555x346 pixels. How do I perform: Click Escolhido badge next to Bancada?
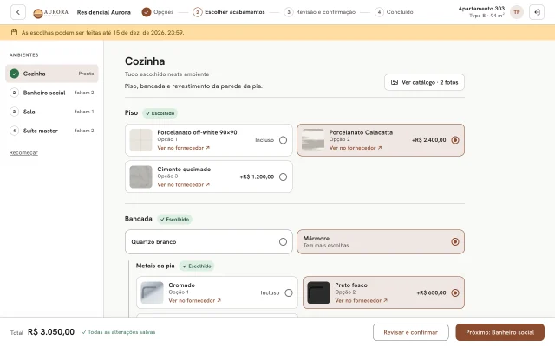pos(174,219)
